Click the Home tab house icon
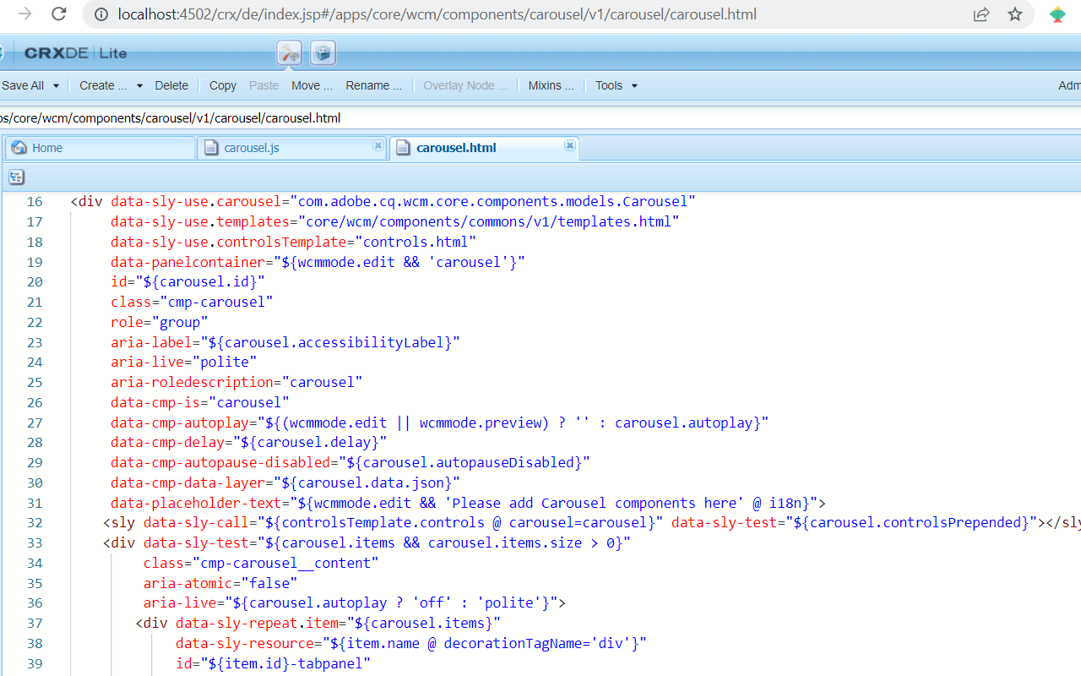The image size is (1081, 676). (19, 148)
